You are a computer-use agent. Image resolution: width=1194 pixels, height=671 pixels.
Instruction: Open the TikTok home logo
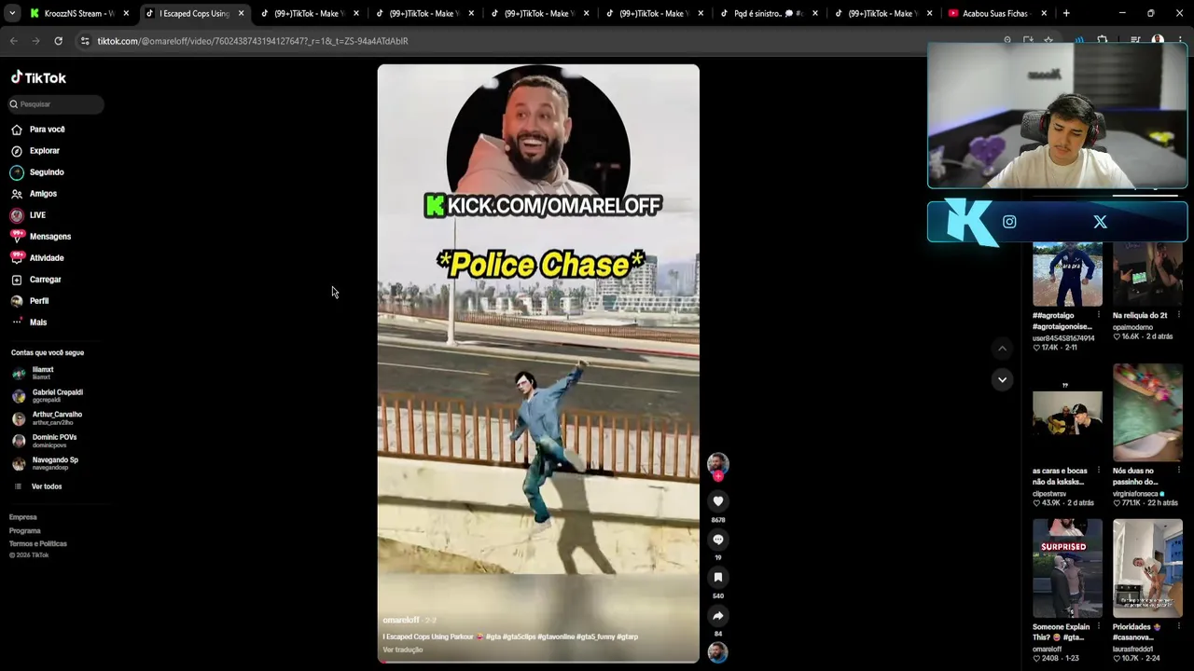[x=38, y=77]
